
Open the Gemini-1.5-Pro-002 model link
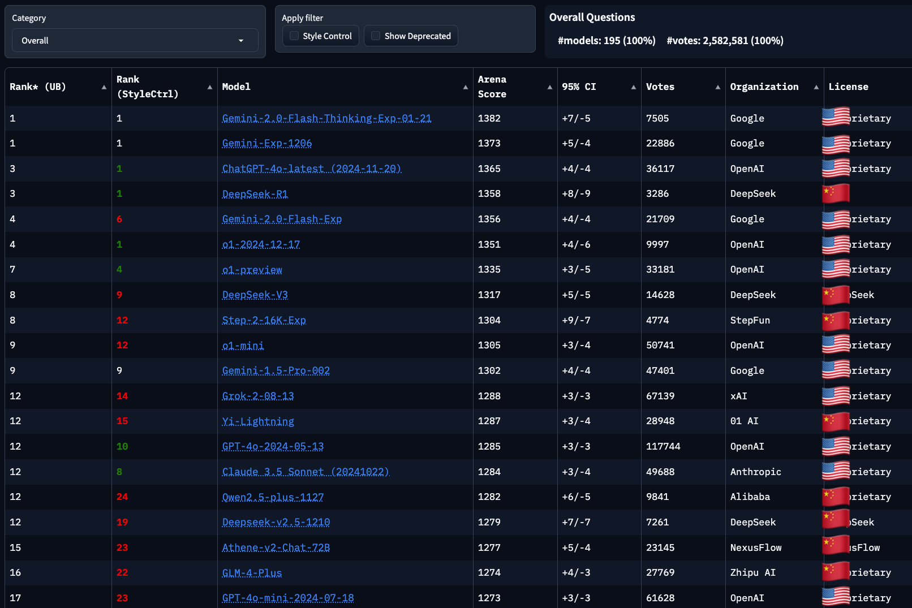tap(276, 370)
